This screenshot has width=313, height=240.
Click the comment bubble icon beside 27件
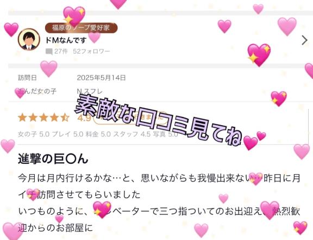49,52
